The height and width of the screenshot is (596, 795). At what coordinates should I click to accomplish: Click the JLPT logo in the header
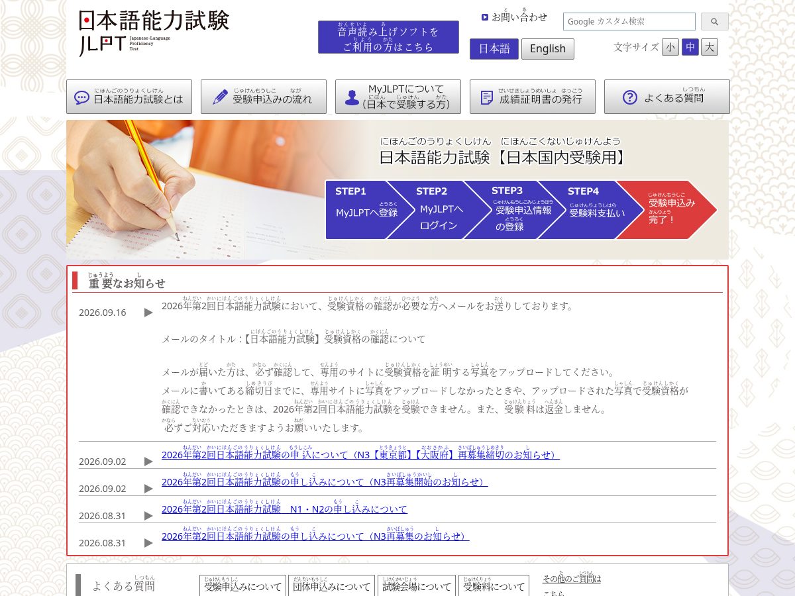154,32
